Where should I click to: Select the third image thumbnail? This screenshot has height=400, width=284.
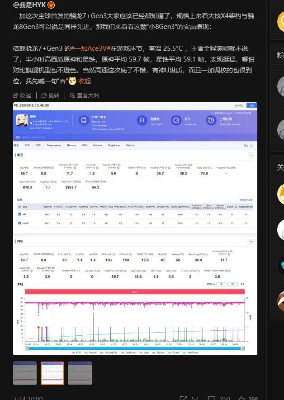[80, 373]
